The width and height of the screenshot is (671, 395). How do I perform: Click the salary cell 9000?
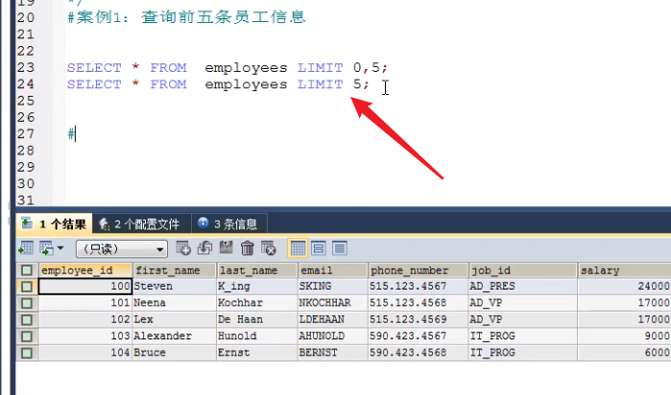tap(624, 337)
